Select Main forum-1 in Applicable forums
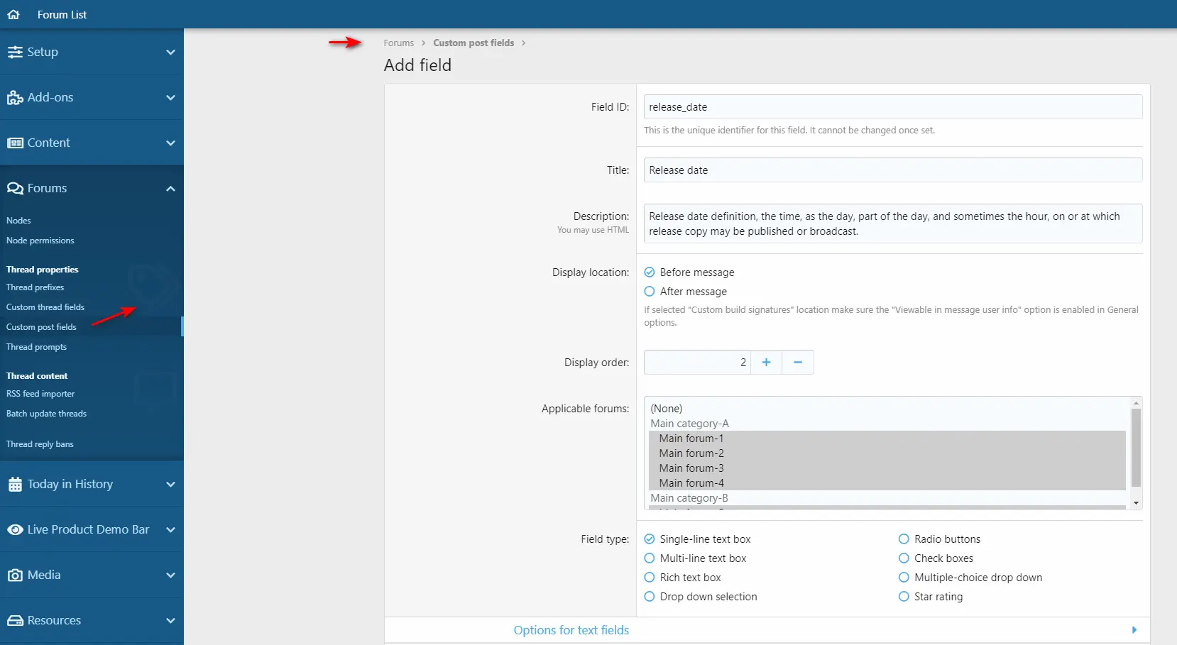Screen dimensions: 1177x645 pyautogui.click(x=887, y=439)
